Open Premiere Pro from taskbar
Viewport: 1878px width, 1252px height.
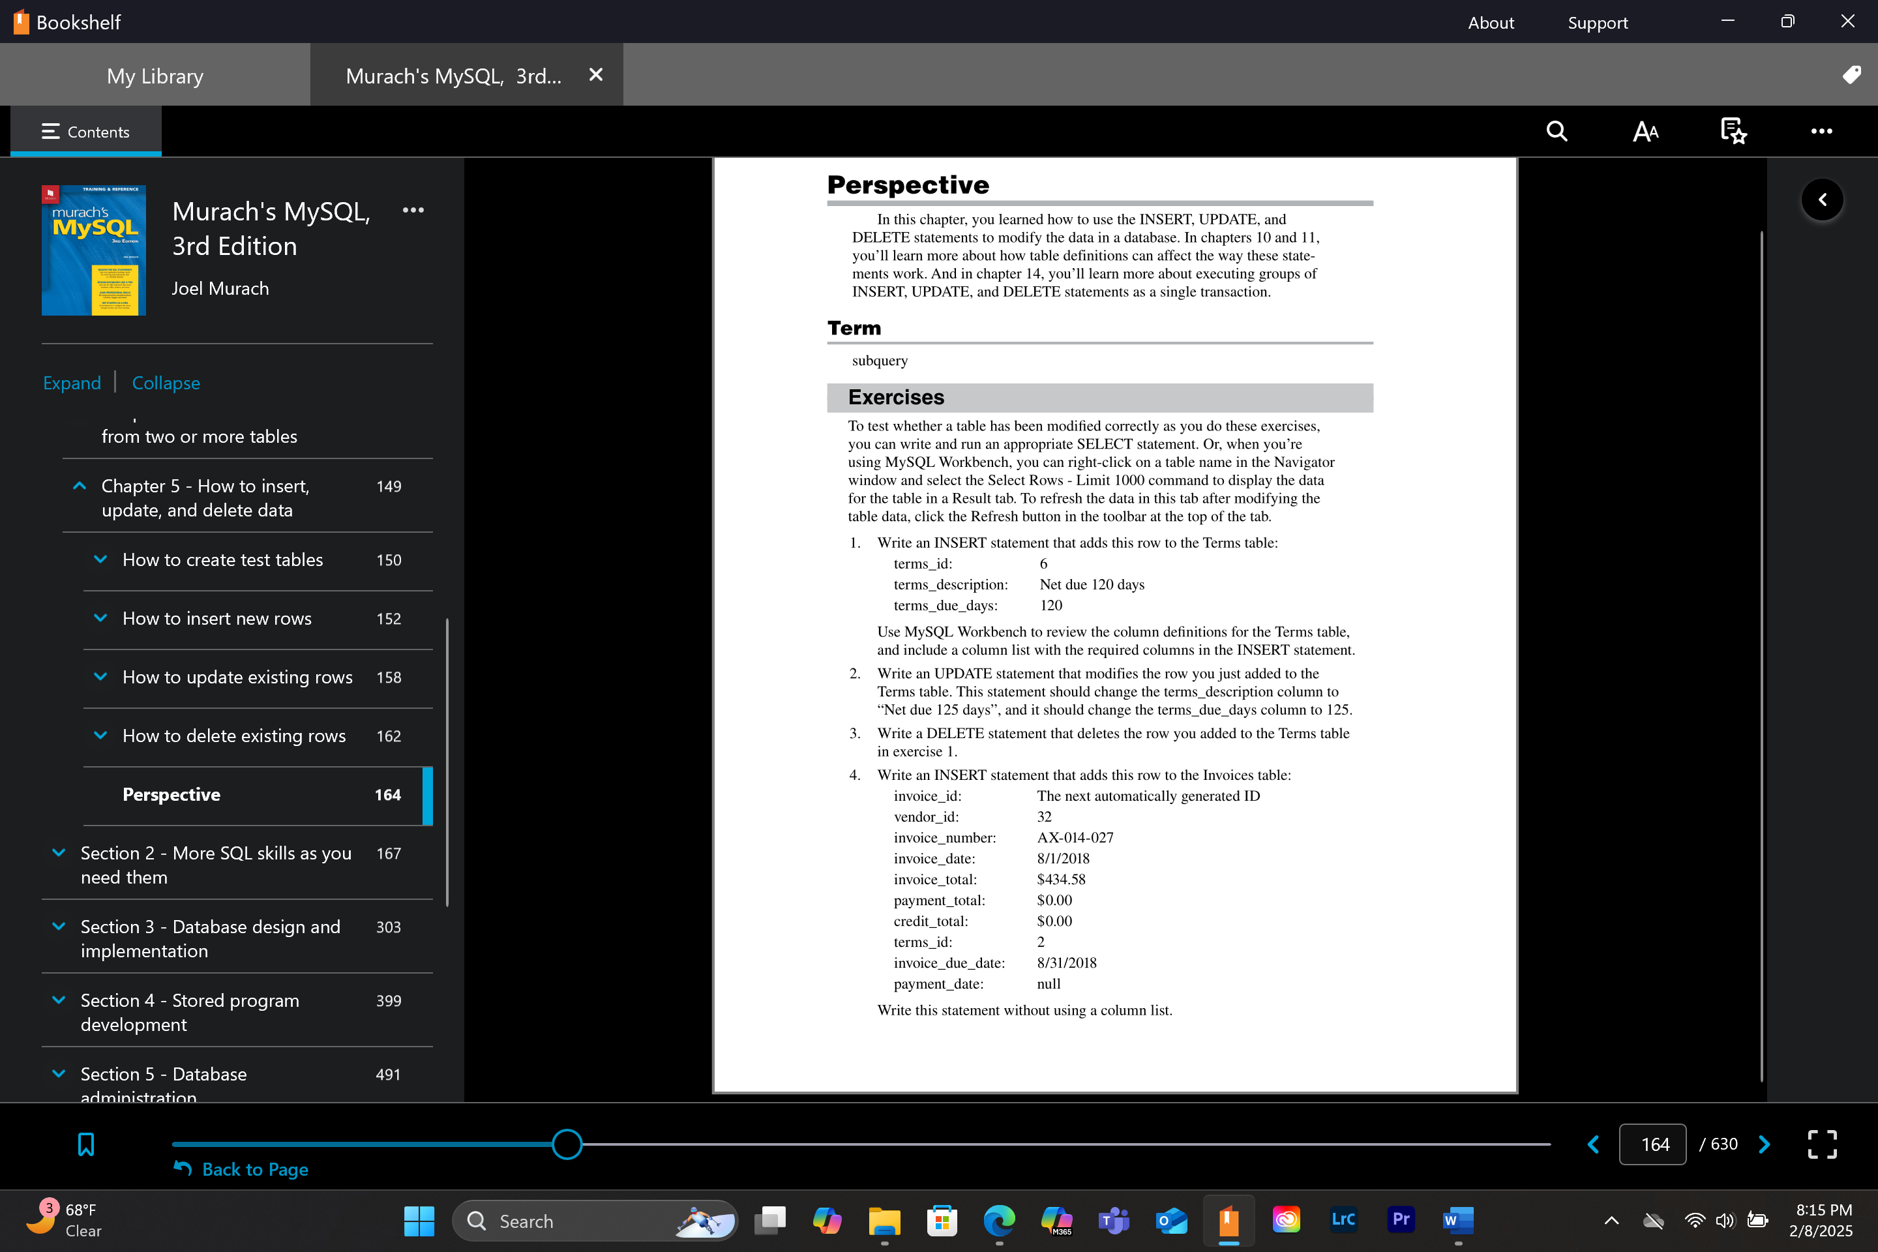[1401, 1219]
